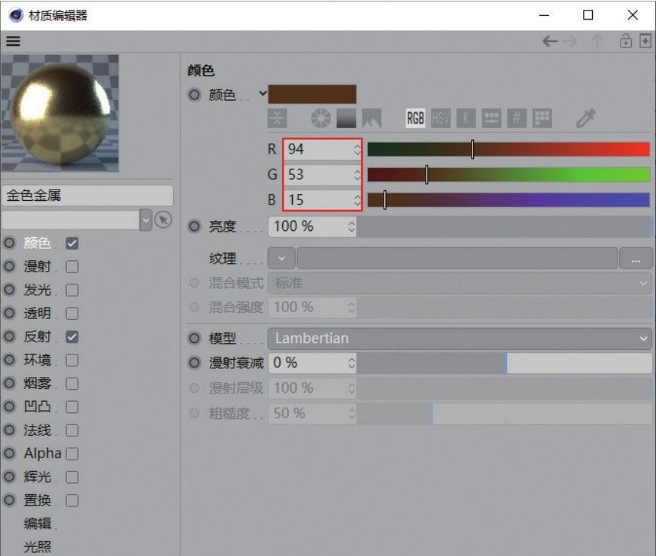656x556 pixels.
Task: Enable the 环境 channel checkbox
Action: [72, 360]
